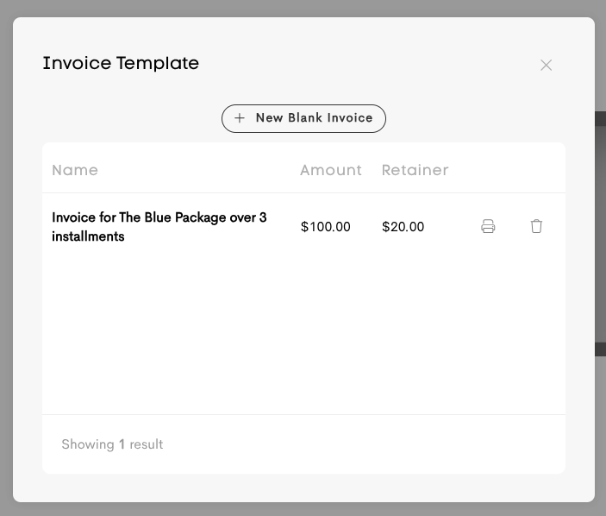The image size is (606, 516).
Task: Click the dimmed backdrop outside the dialog
Action: pyautogui.click(x=303, y=8)
